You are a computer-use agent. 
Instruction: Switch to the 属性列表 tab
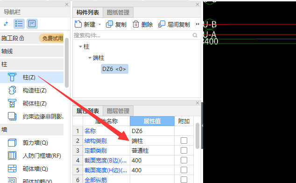pyautogui.click(x=88, y=111)
